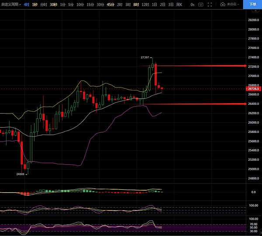Select the 分时 time-sharing view
Image resolution: width=262 pixels, height=236 pixels.
tap(44, 4)
